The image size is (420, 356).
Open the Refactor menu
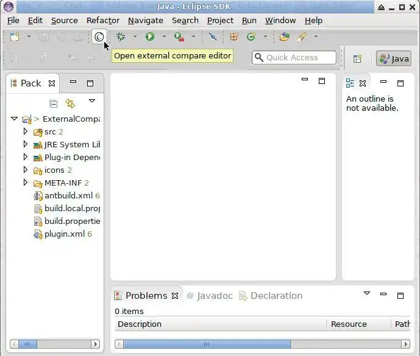[103, 21]
